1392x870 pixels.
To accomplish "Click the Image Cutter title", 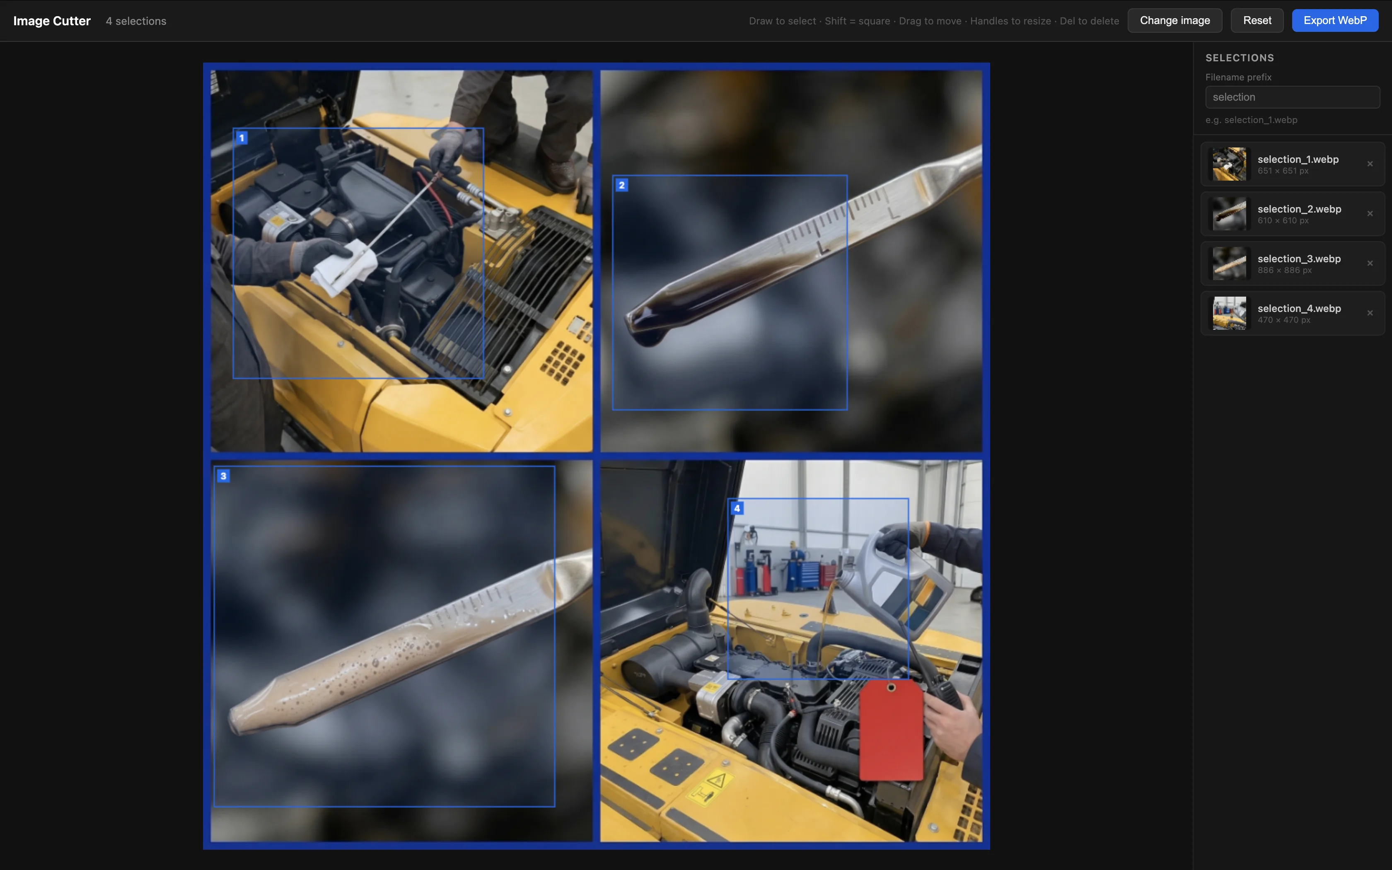I will click(52, 21).
